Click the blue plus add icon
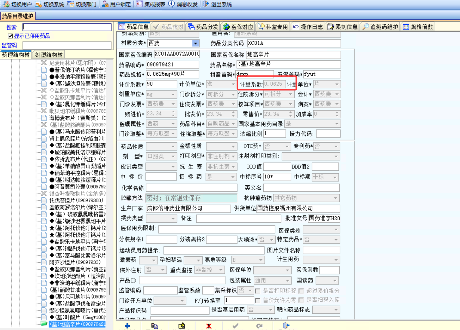460x330 pixels. (128, 326)
